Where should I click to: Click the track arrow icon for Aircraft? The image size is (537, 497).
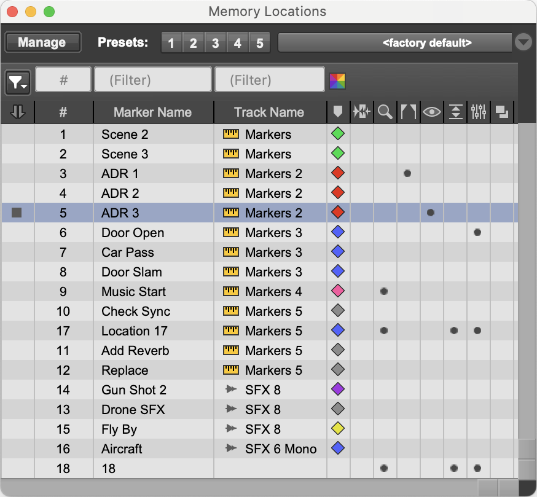tap(231, 448)
